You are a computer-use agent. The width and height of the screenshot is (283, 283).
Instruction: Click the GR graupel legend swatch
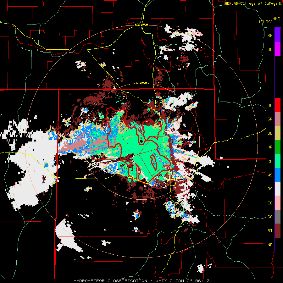[x=278, y=119]
